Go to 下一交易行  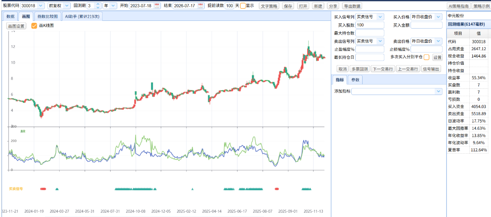[382, 69]
